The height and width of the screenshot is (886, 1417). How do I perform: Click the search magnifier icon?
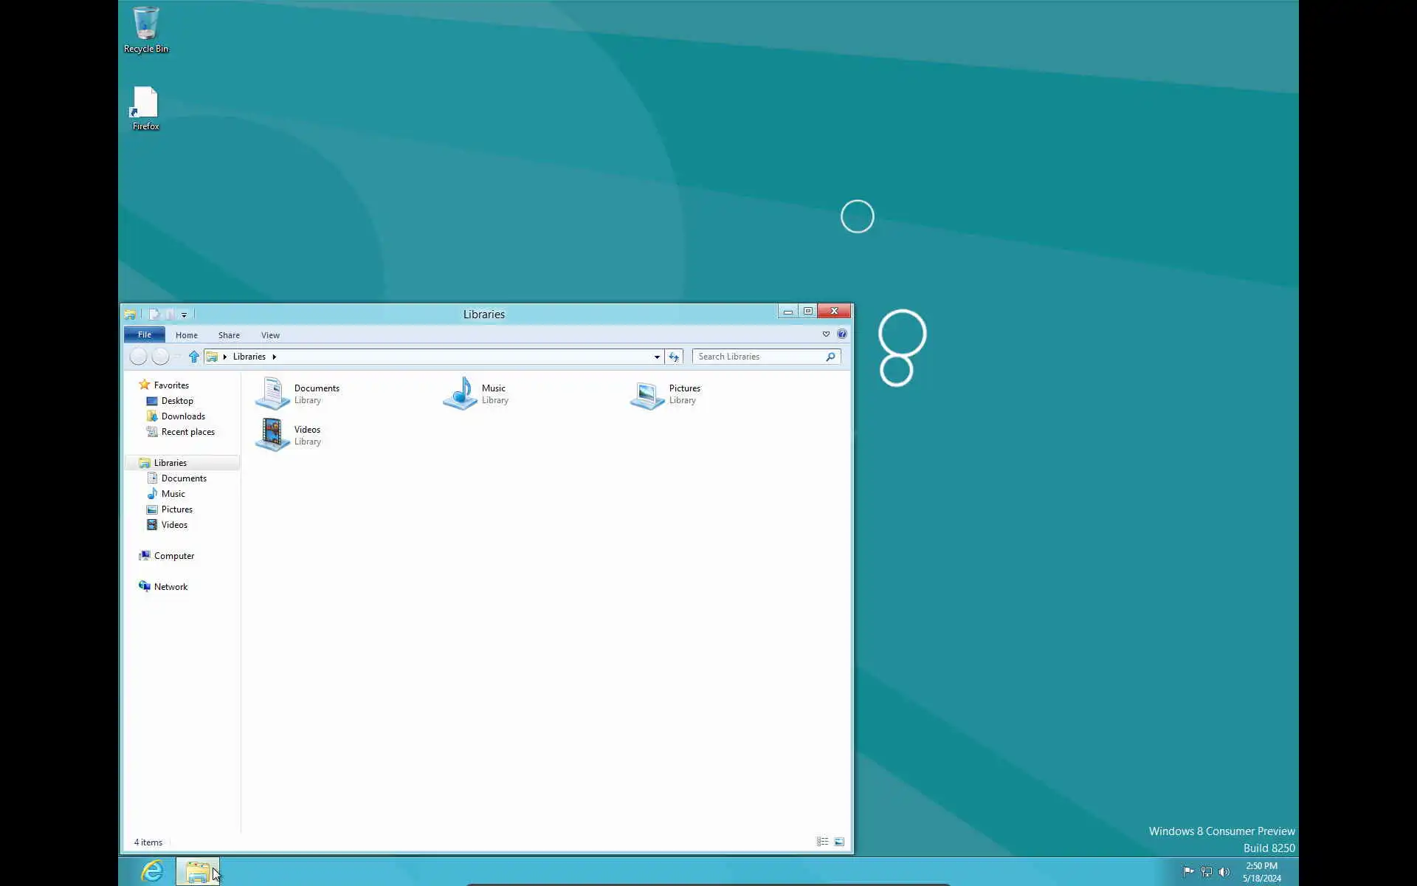830,357
